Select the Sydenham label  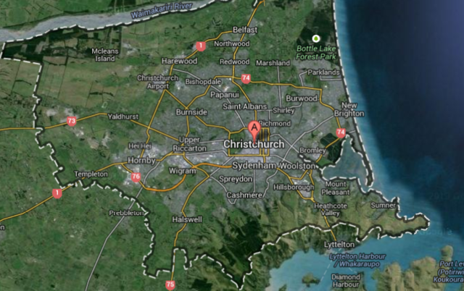click(x=254, y=166)
